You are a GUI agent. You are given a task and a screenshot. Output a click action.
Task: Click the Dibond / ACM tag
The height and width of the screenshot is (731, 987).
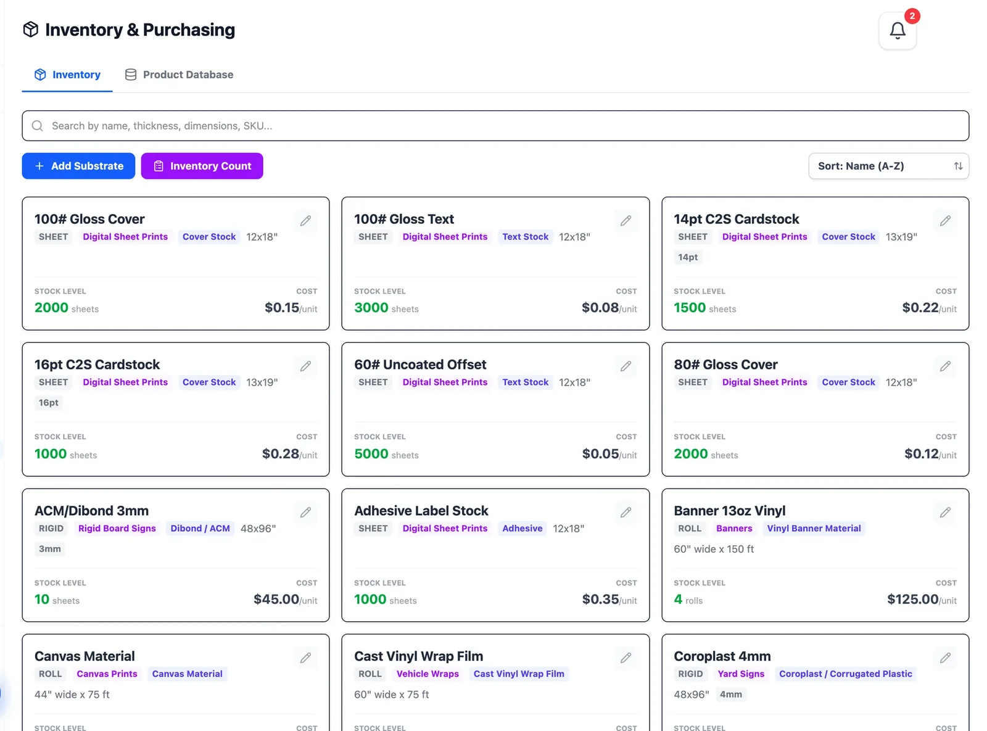(x=200, y=529)
